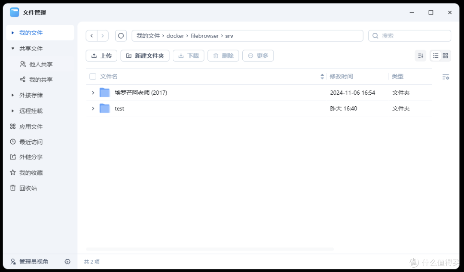This screenshot has width=464, height=272.
Task: Click the 文件夹 type cell of test row
Action: point(401,108)
